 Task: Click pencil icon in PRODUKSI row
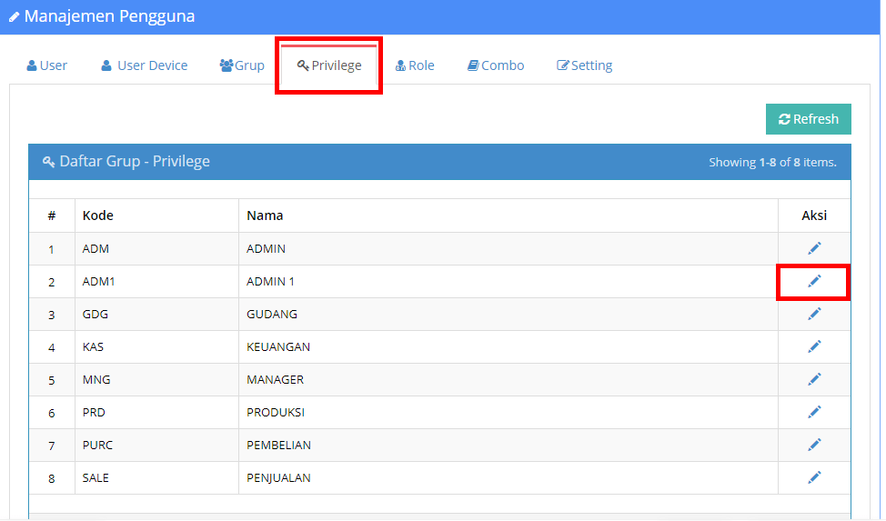coord(813,412)
